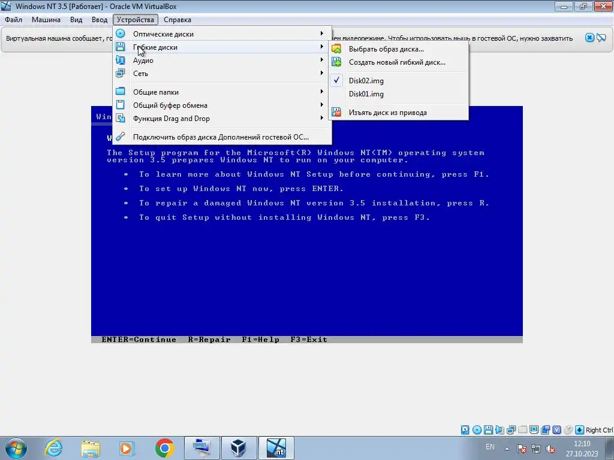The height and width of the screenshot is (460, 614).
Task: Expand the Общий буфер обмена submenu arrow
Action: point(321,105)
